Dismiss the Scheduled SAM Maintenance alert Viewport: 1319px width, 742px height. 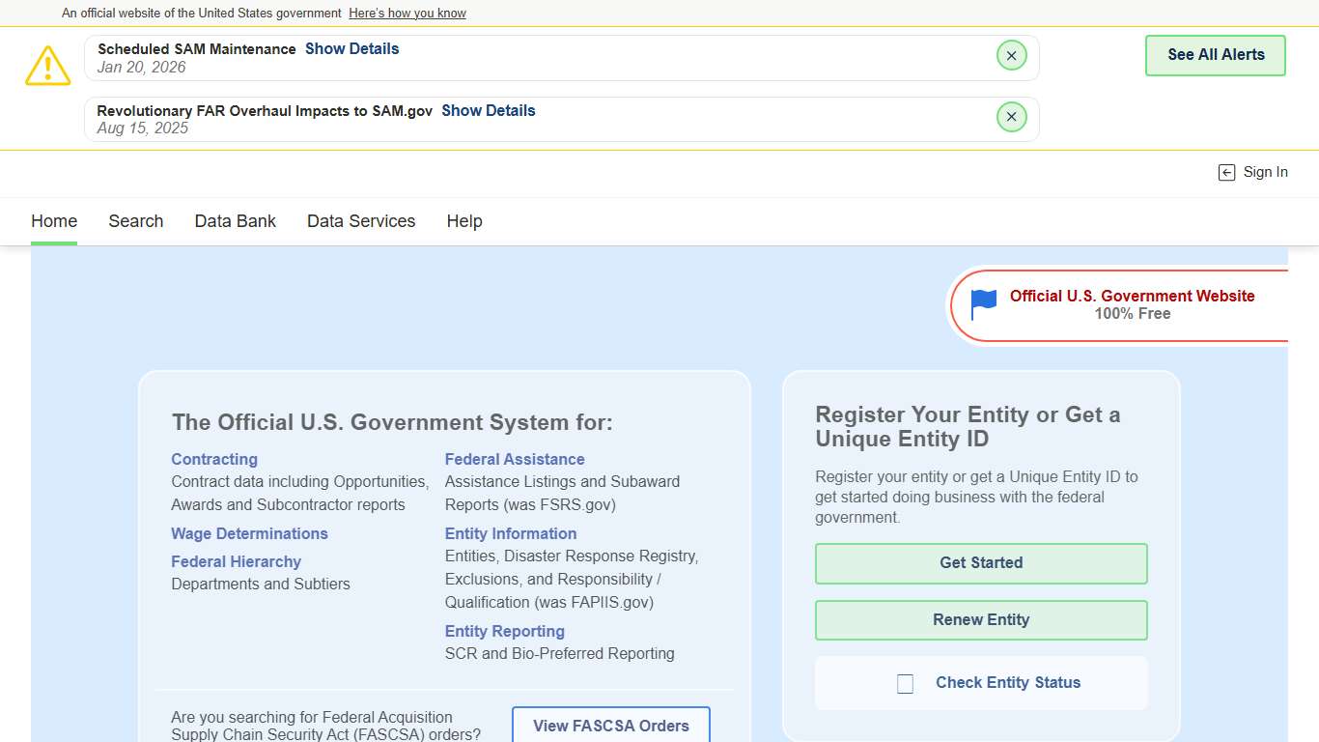(1011, 55)
